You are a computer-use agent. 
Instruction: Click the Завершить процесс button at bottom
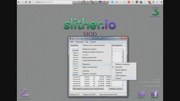click(116, 89)
